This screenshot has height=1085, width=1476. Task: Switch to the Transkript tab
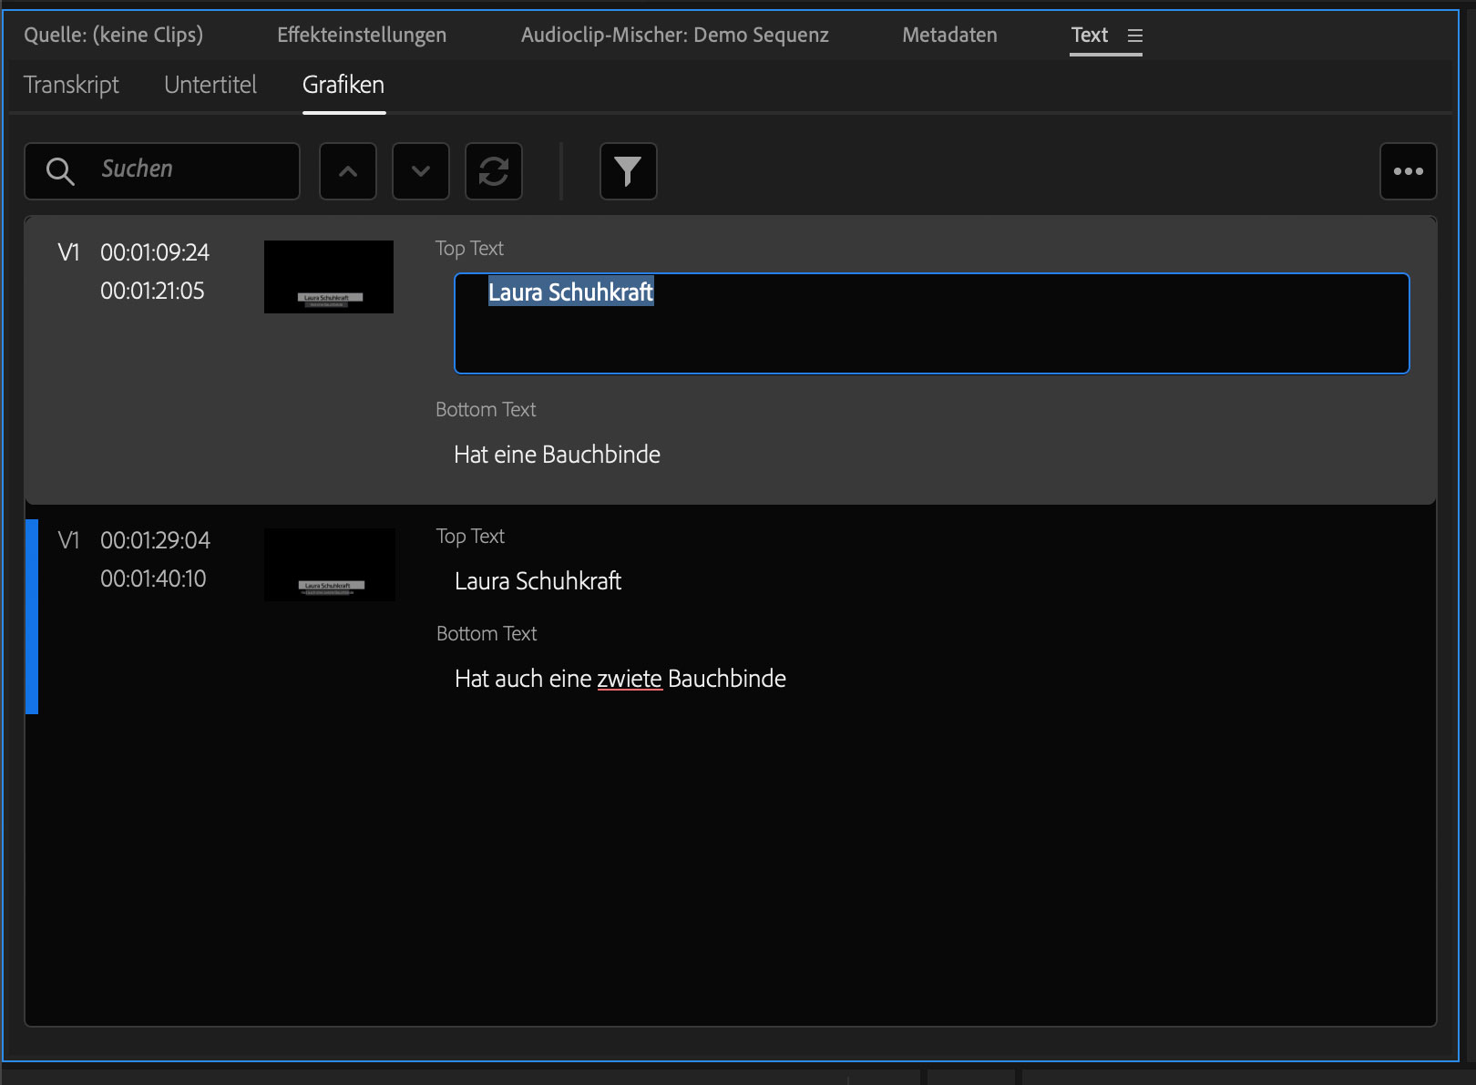tap(71, 85)
